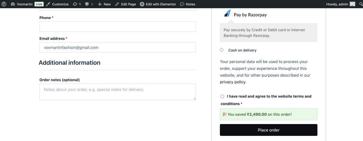Image resolution: width=363 pixels, height=141 pixels.
Task: Select Cash on delivery payment option
Action: [222, 50]
